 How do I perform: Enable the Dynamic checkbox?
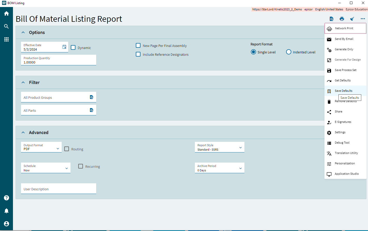(73, 47)
